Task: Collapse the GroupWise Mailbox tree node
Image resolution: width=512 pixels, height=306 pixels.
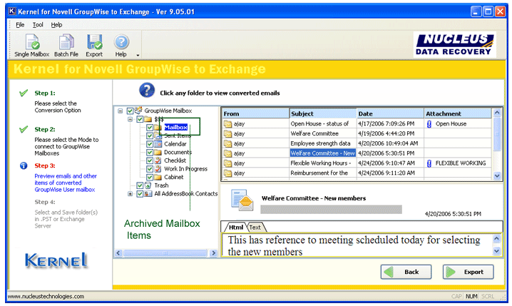Action: point(121,111)
